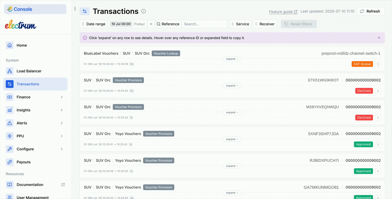Open Load Balancer in the sidebar
Viewport: 392px width, 199px height.
point(35,71)
